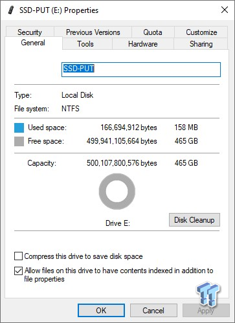Confirm with the OK button
This screenshot has width=235, height=323.
pos(101,311)
